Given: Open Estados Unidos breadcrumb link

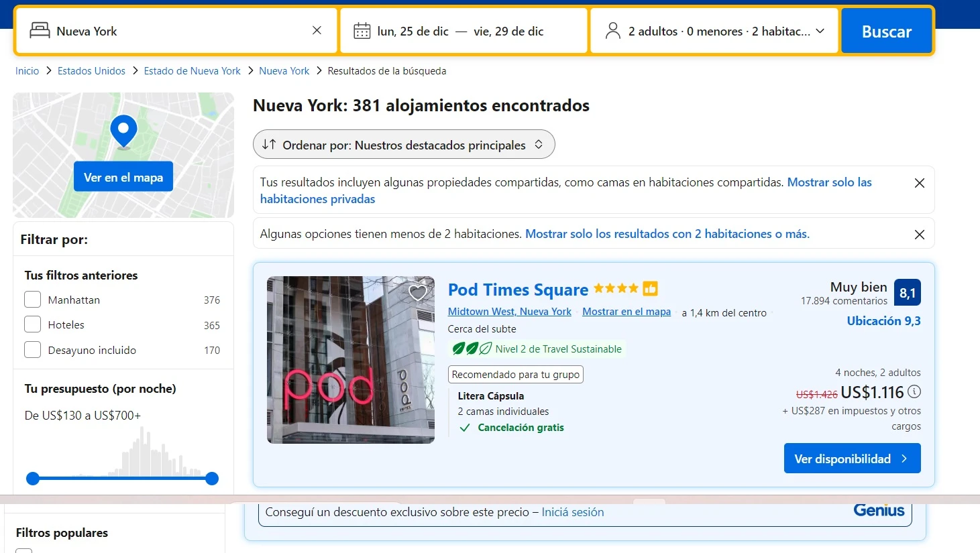Looking at the screenshot, I should tap(91, 71).
